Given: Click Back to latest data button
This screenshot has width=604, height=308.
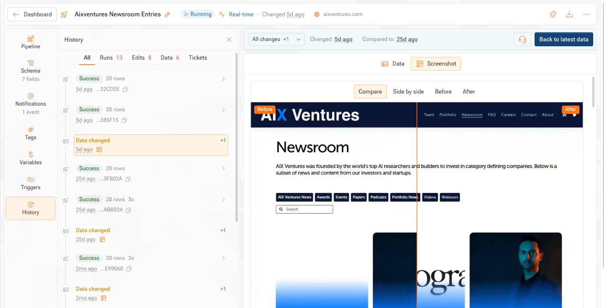Looking at the screenshot, I should (x=564, y=39).
